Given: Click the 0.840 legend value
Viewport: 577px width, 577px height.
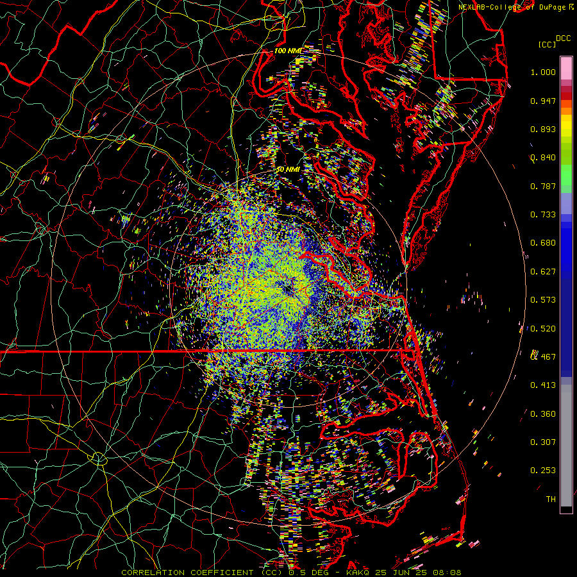Looking at the screenshot, I should click(x=543, y=158).
